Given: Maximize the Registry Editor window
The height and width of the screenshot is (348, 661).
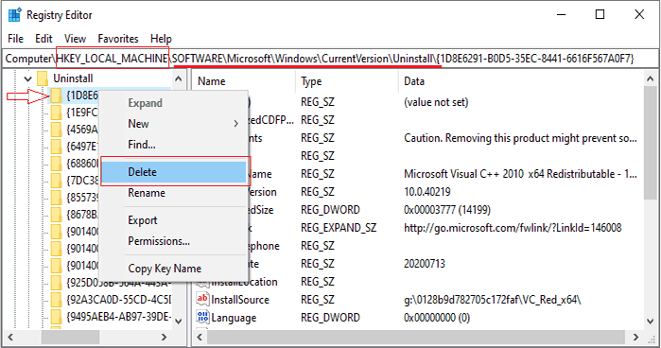Looking at the screenshot, I should [600, 14].
